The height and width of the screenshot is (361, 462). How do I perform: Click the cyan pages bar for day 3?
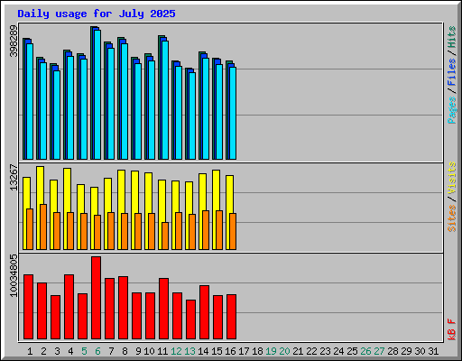click(x=57, y=115)
